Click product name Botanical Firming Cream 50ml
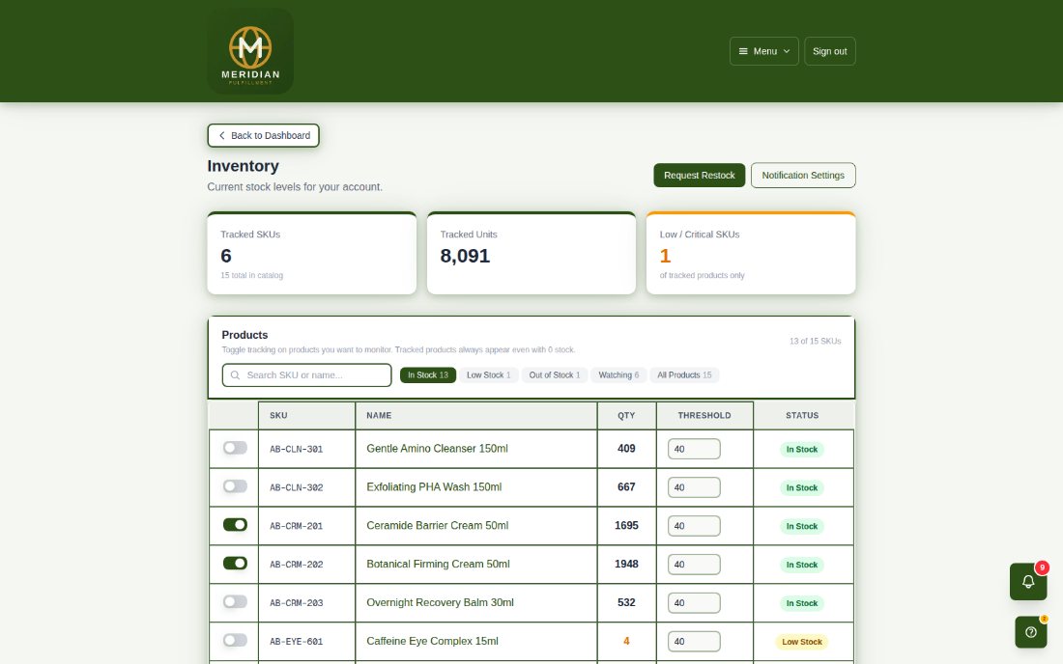1063x664 pixels. pos(438,565)
